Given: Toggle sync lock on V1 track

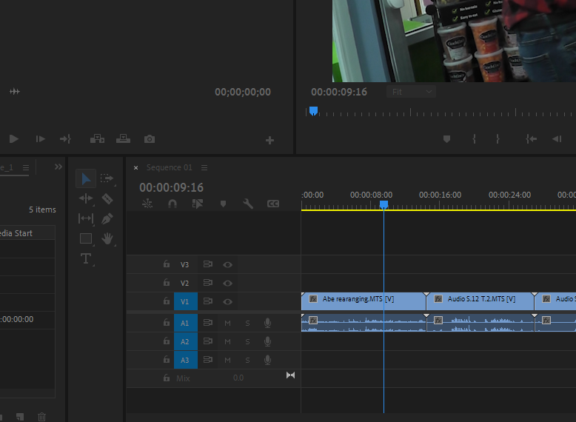Looking at the screenshot, I should click(208, 301).
